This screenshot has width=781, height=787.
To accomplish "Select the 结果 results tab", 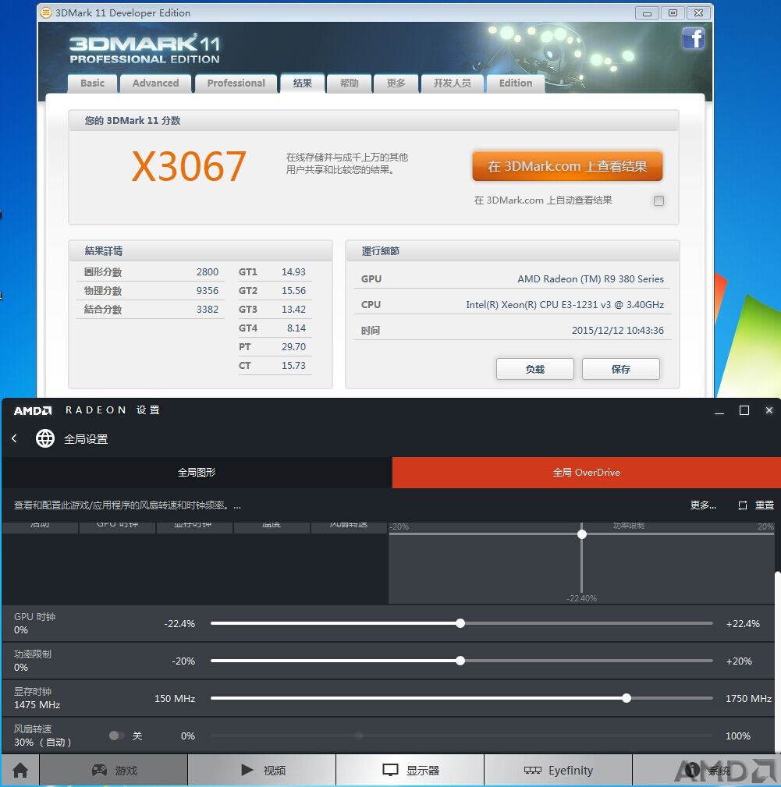I will 302,83.
